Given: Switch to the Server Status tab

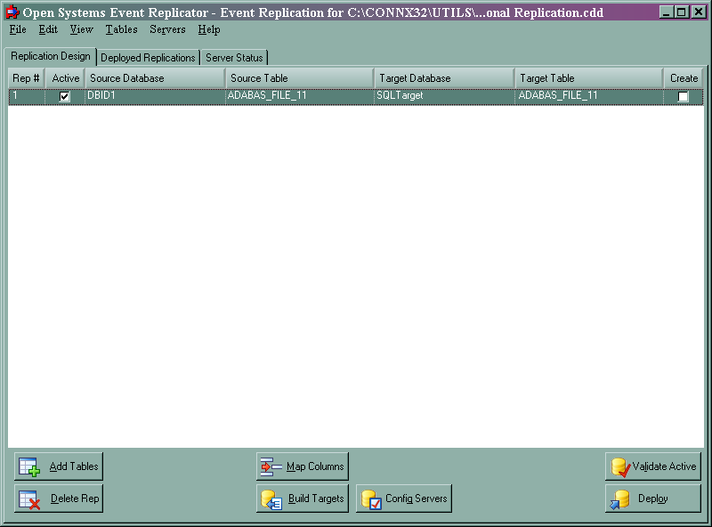Looking at the screenshot, I should 234,56.
